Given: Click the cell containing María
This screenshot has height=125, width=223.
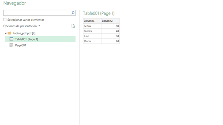Looking at the screenshot, I should pos(92,41).
